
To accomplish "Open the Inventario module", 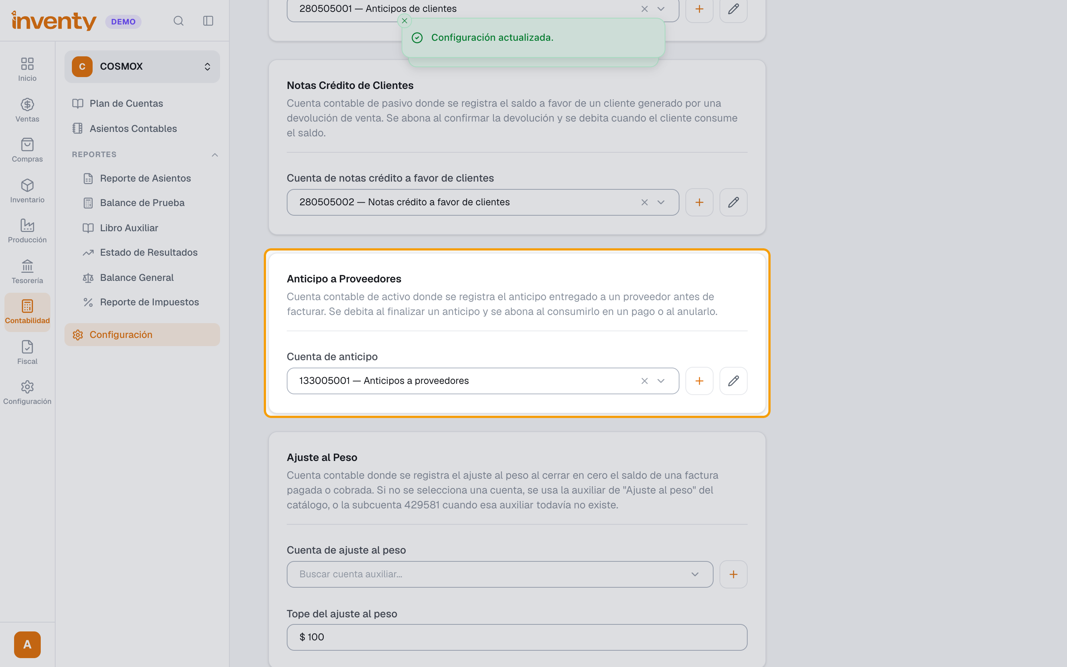I will [27, 191].
